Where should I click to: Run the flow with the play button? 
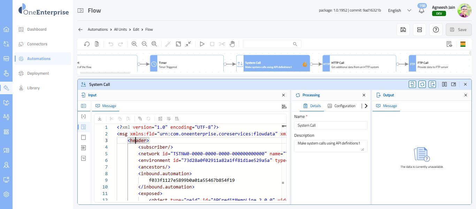click(x=202, y=44)
